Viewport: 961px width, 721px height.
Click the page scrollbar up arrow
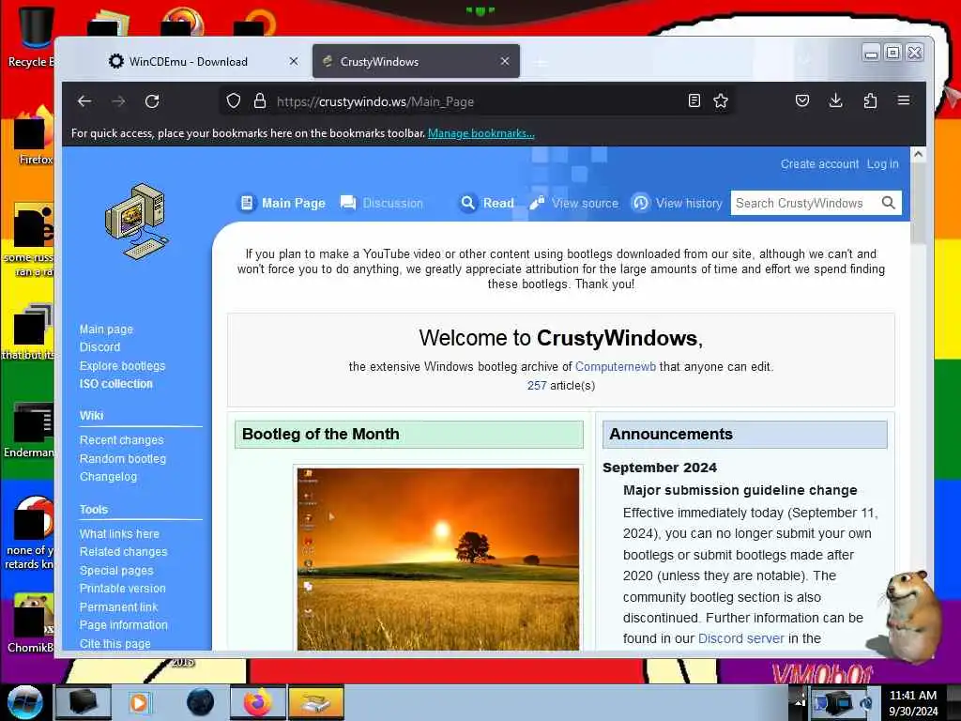918,155
